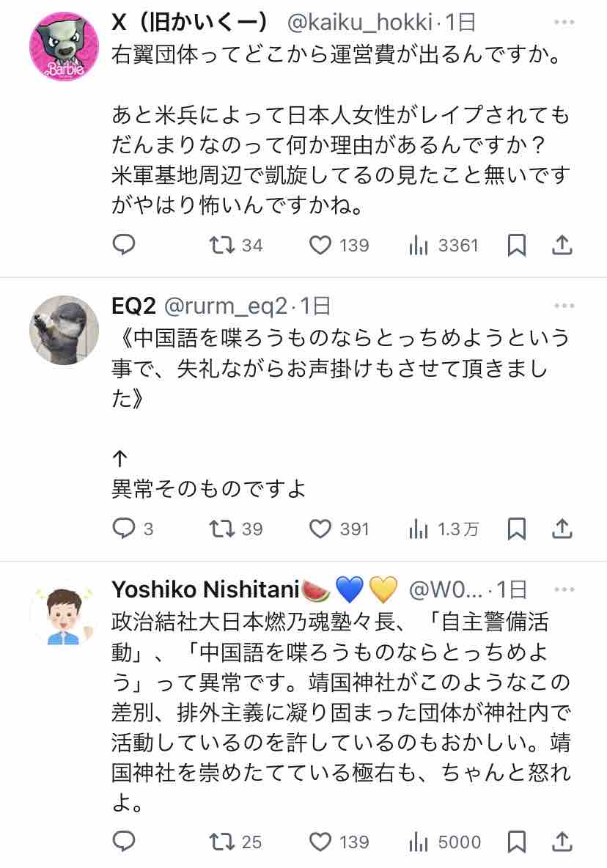Share Yoshiko Nishitani's tweet

(562, 842)
